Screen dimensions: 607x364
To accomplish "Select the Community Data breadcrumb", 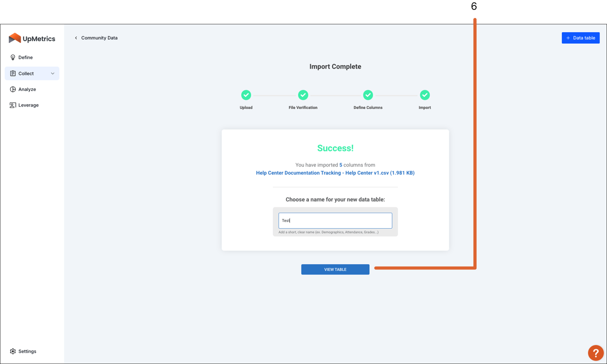I will click(x=99, y=37).
